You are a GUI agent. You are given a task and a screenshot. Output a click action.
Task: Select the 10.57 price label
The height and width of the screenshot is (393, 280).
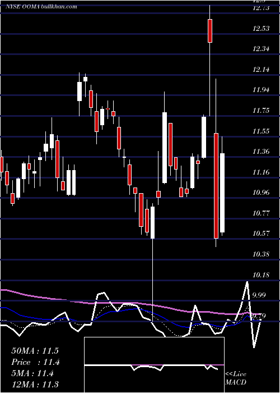pyautogui.click(x=261, y=234)
